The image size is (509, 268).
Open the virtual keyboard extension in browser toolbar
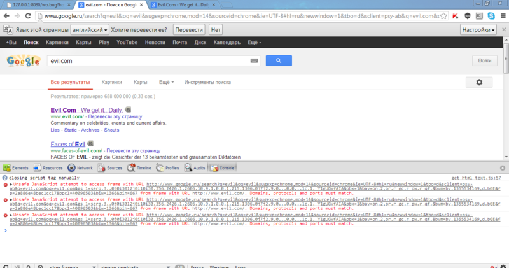(x=479, y=16)
